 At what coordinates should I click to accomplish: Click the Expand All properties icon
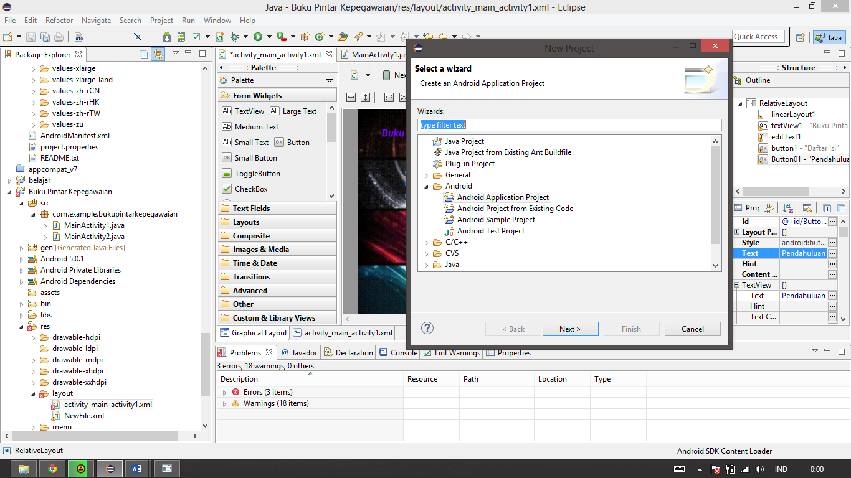coord(827,209)
